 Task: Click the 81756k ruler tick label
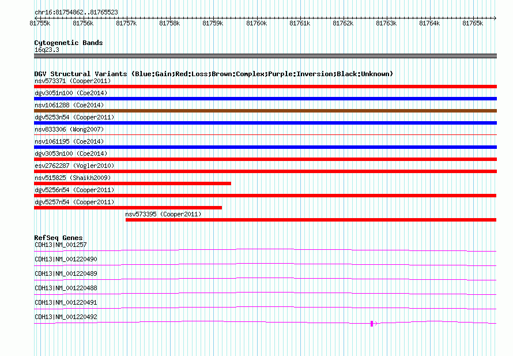83,23
